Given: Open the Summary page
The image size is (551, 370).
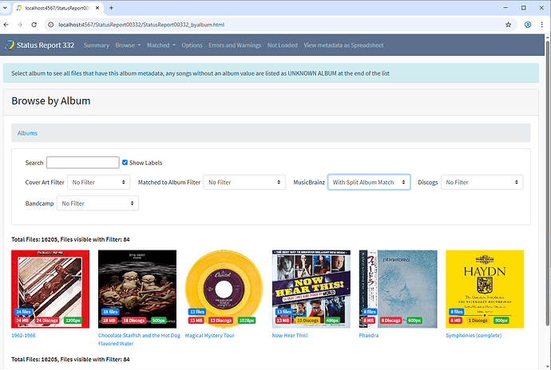Looking at the screenshot, I should tap(97, 45).
